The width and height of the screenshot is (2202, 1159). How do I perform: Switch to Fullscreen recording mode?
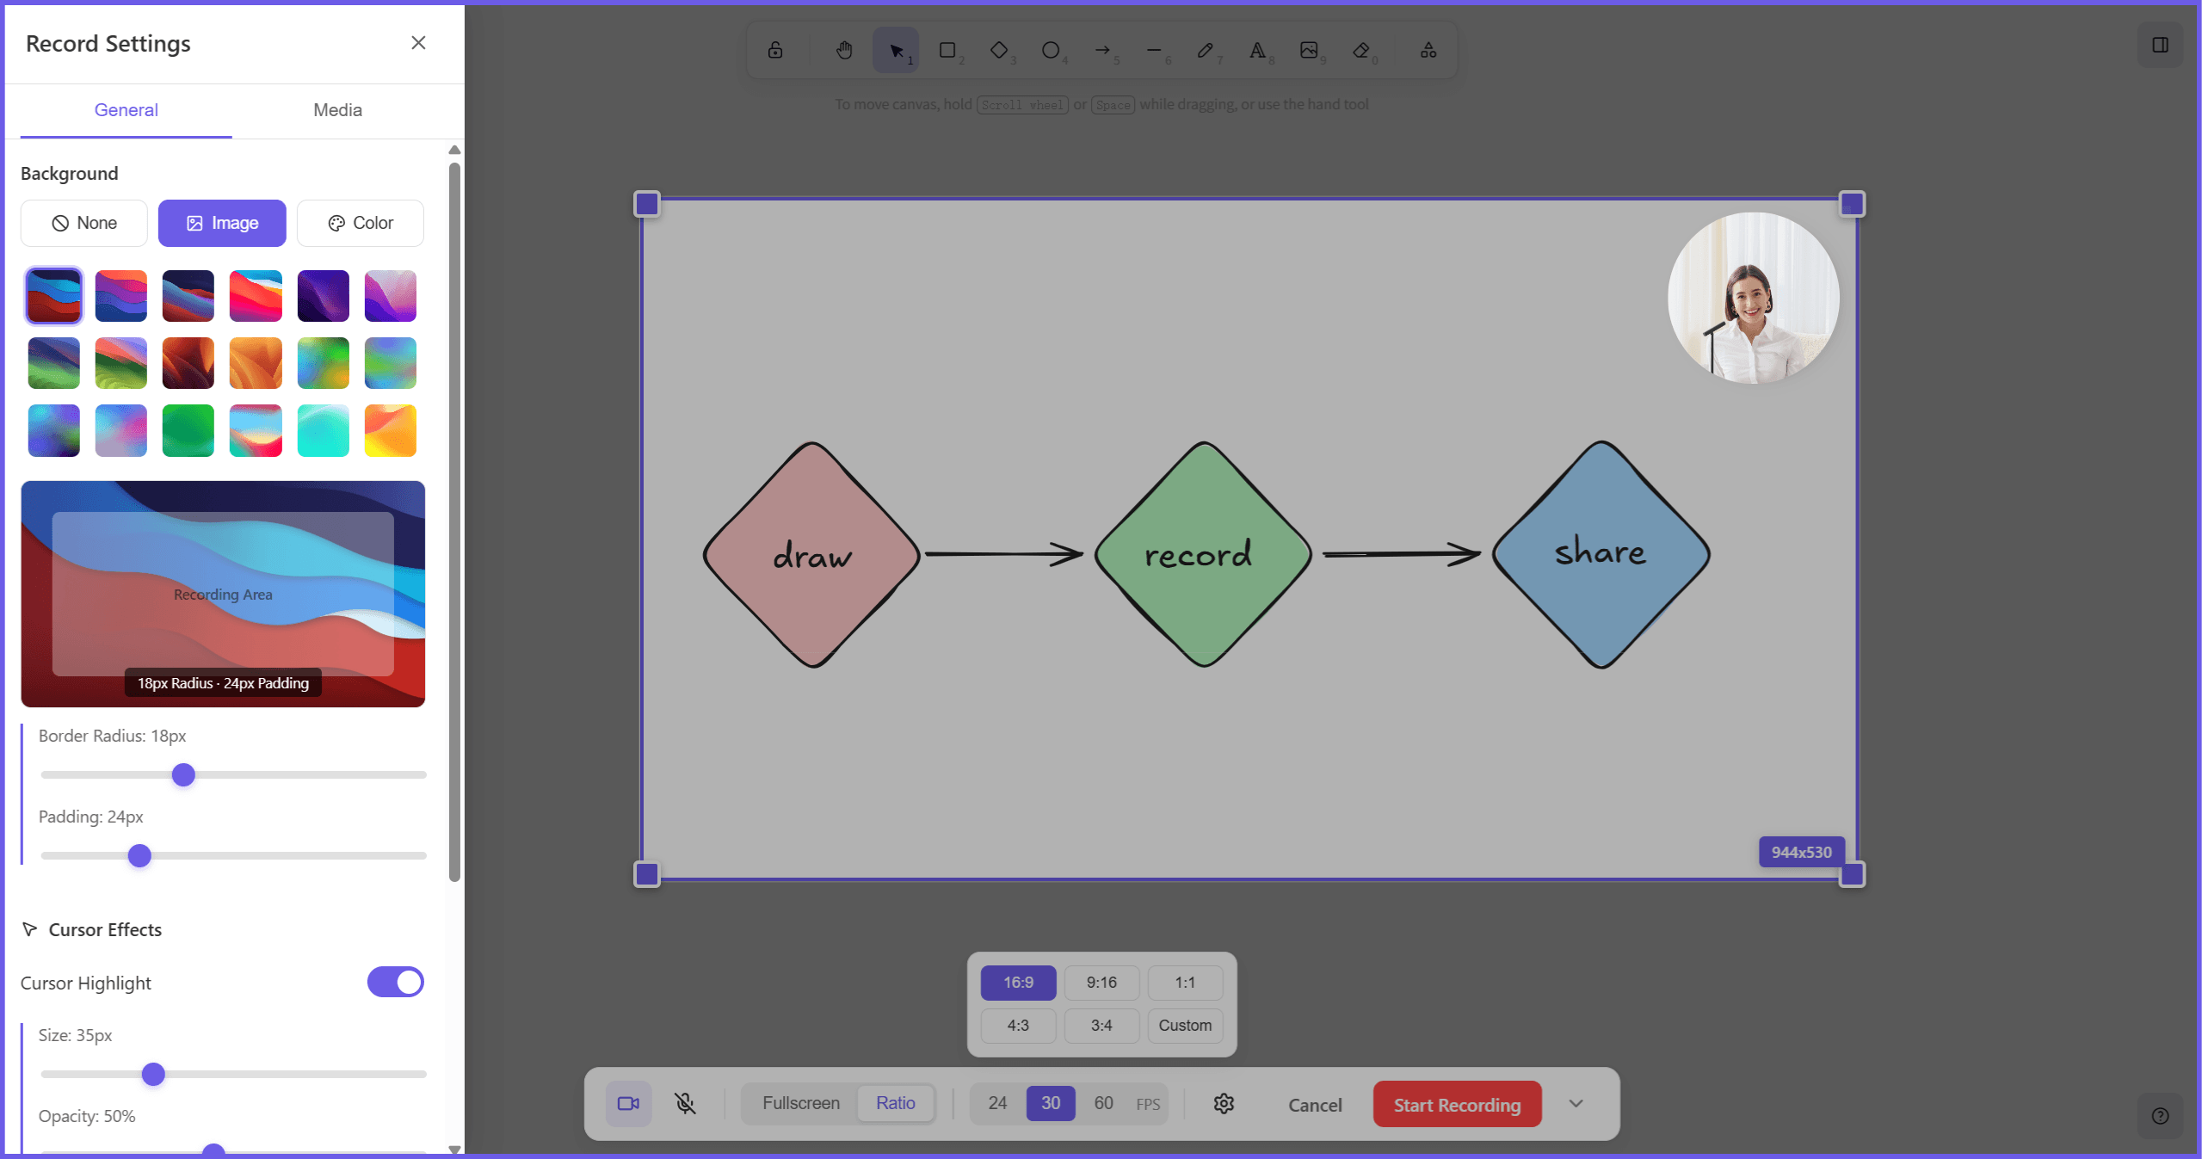(800, 1103)
